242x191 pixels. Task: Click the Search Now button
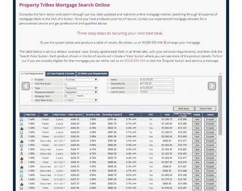(206, 109)
